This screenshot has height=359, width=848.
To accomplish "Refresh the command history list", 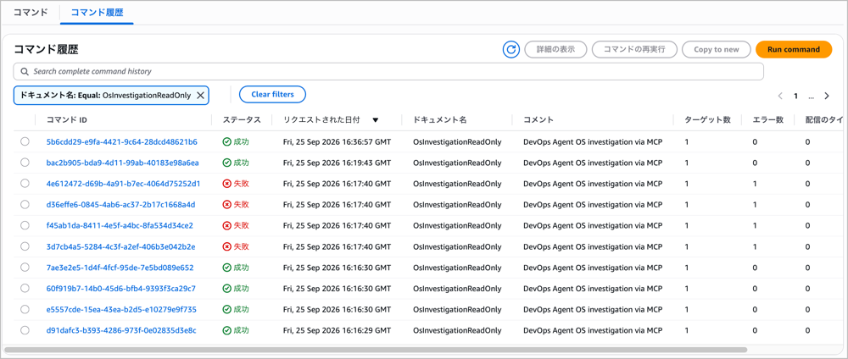I will coord(511,49).
